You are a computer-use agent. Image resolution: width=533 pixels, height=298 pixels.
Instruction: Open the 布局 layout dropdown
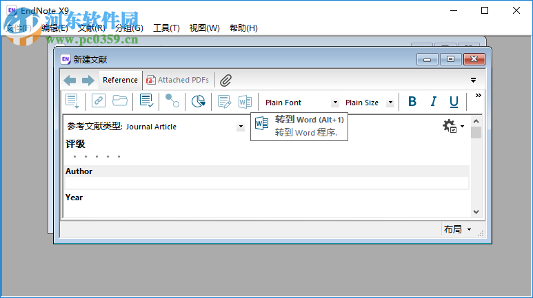[x=457, y=229]
